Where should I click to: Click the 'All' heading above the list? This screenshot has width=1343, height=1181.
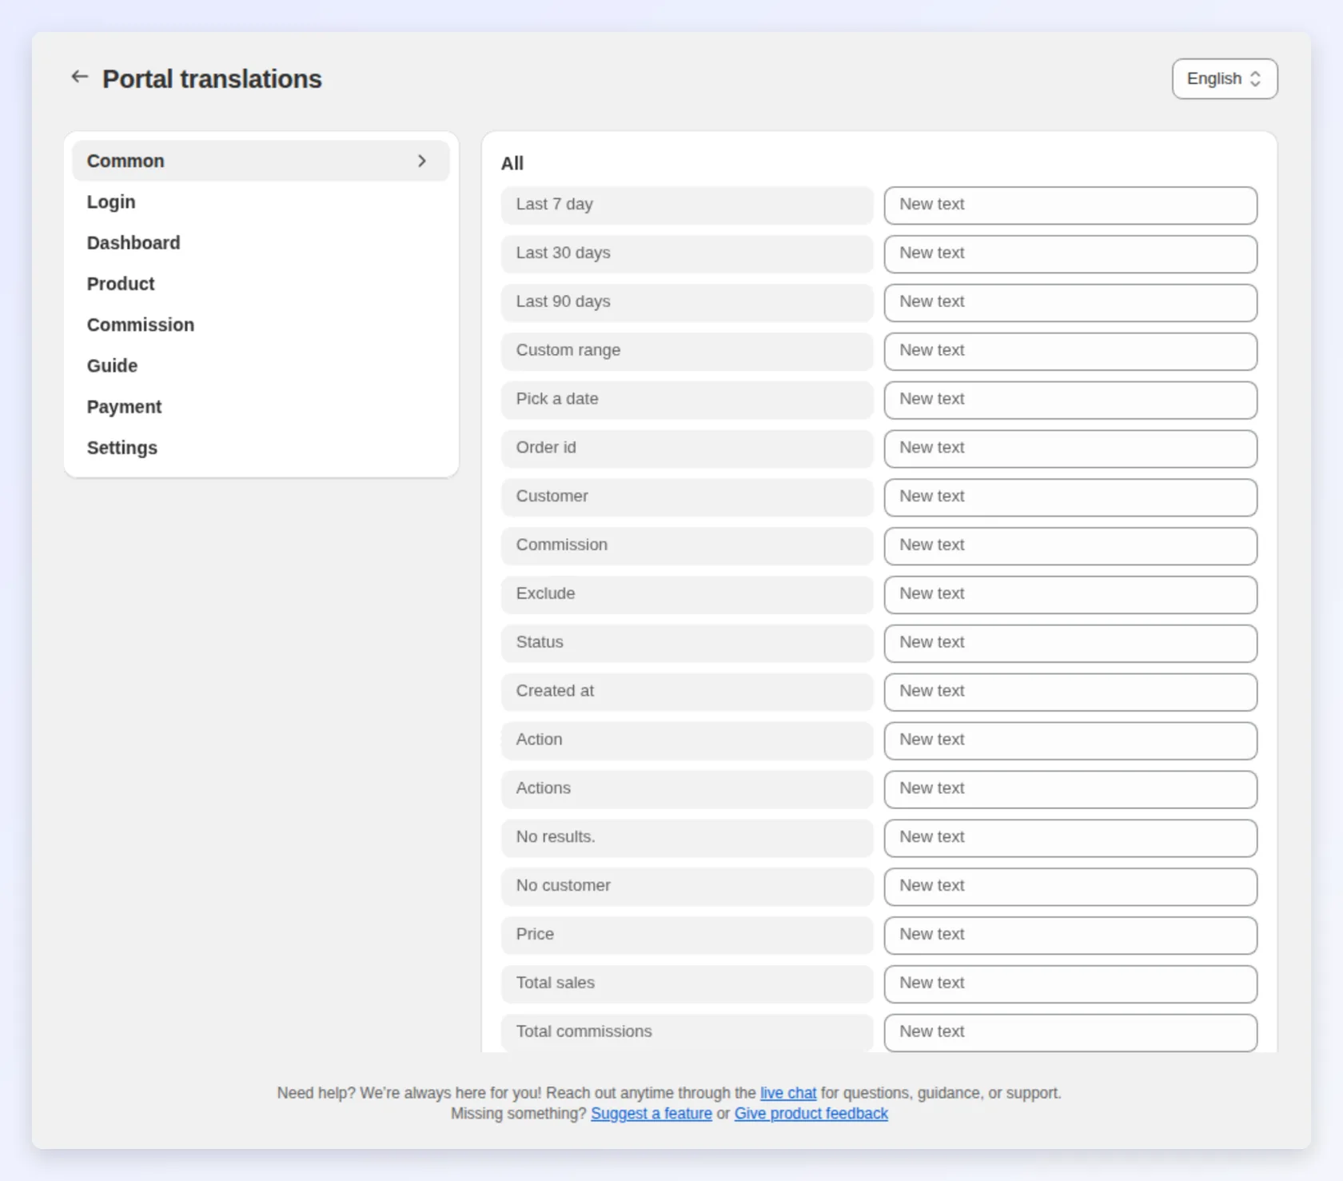(x=512, y=163)
